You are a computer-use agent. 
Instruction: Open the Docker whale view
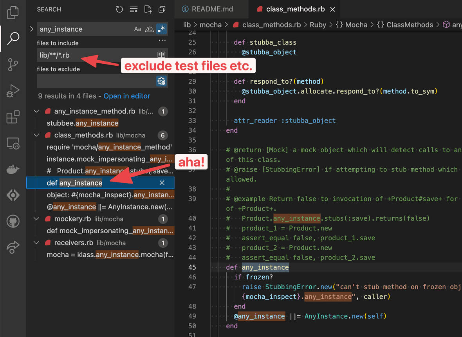click(13, 169)
